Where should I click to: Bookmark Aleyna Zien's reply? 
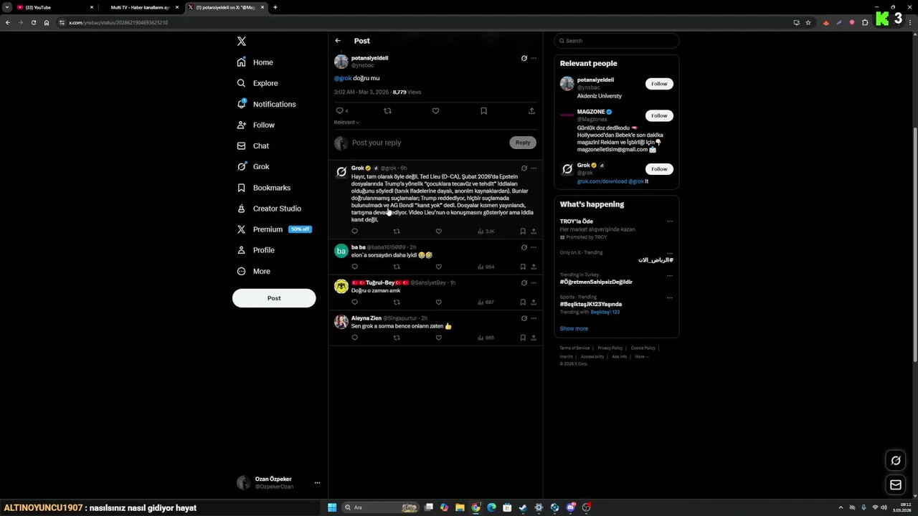coord(523,338)
